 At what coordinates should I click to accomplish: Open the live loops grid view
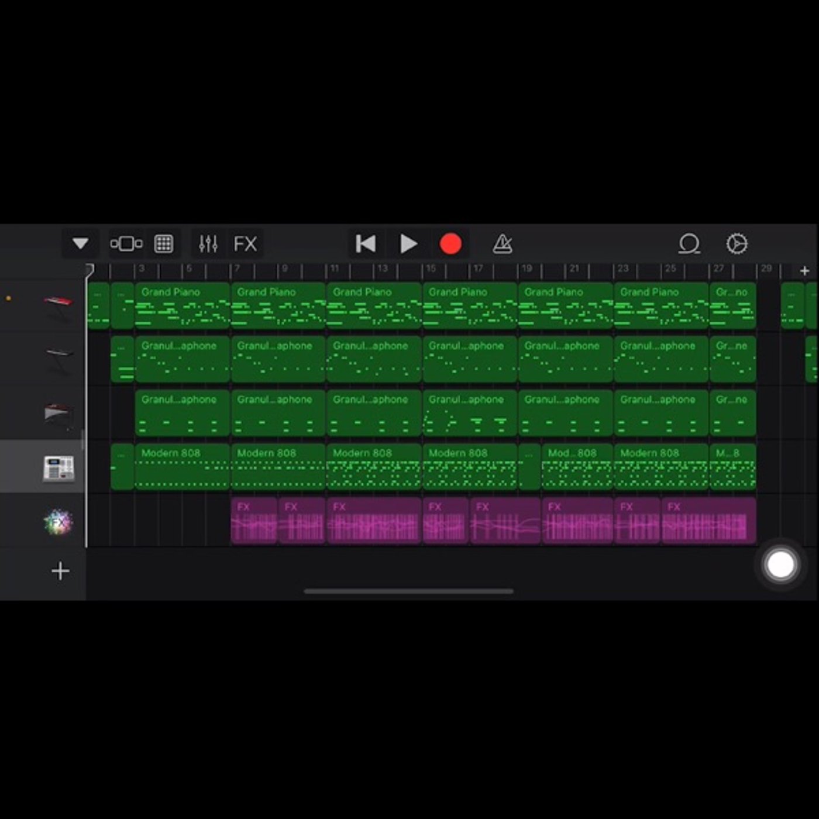tap(164, 243)
